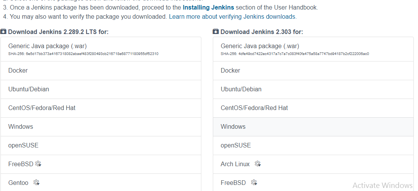The width and height of the screenshot is (418, 191).
Task: Open Learn more about verifying Jenkins downloads
Action: (232, 16)
